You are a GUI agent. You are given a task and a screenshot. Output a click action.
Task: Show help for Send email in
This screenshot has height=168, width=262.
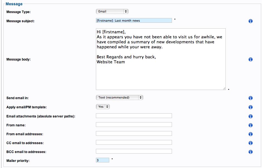coord(250,98)
